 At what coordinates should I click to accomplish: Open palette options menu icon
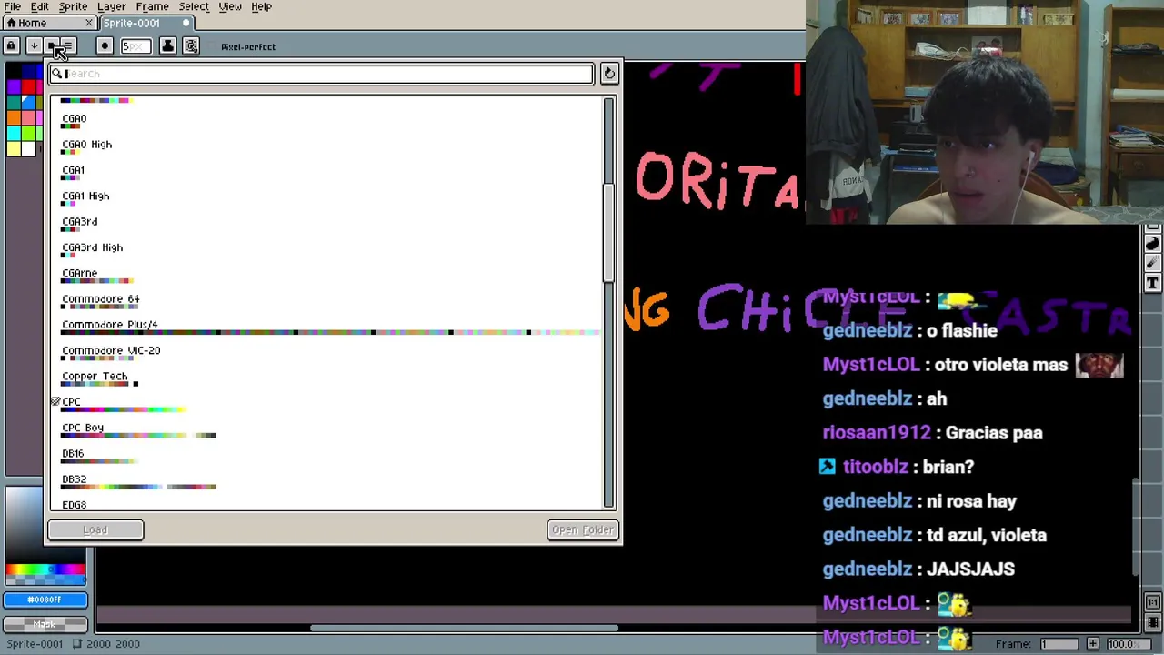tap(67, 46)
